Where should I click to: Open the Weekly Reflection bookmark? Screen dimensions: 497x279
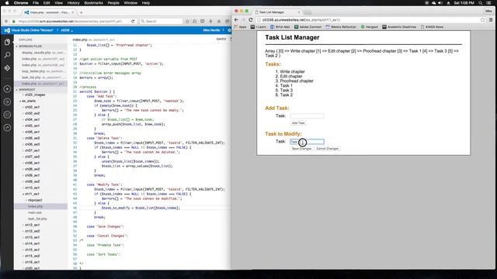341,27
